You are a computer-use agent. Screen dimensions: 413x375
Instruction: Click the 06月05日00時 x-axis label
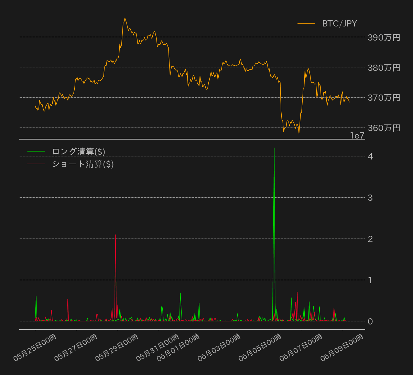pos(260,347)
